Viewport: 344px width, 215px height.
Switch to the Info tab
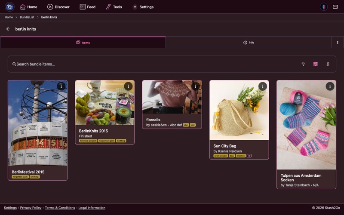(249, 43)
